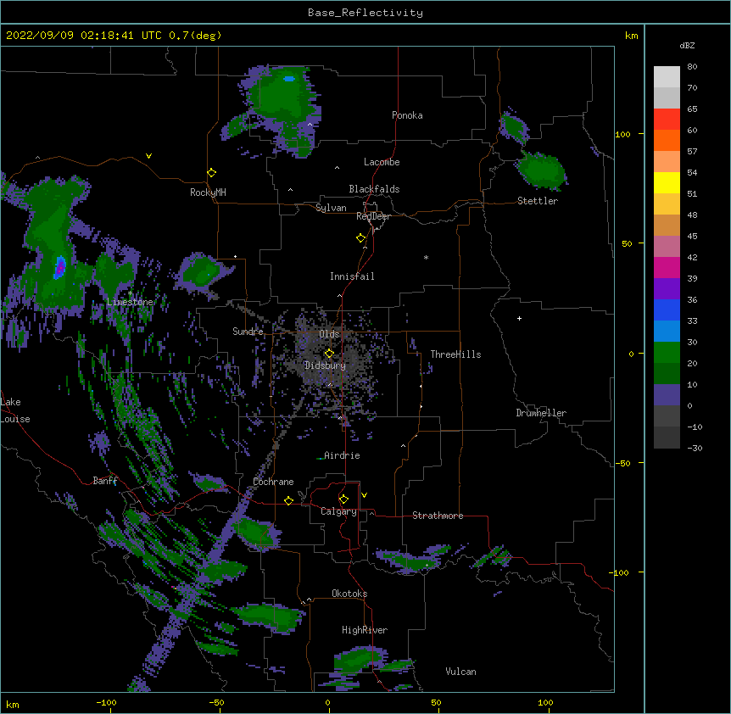Click the HighRiver label

[x=365, y=630]
